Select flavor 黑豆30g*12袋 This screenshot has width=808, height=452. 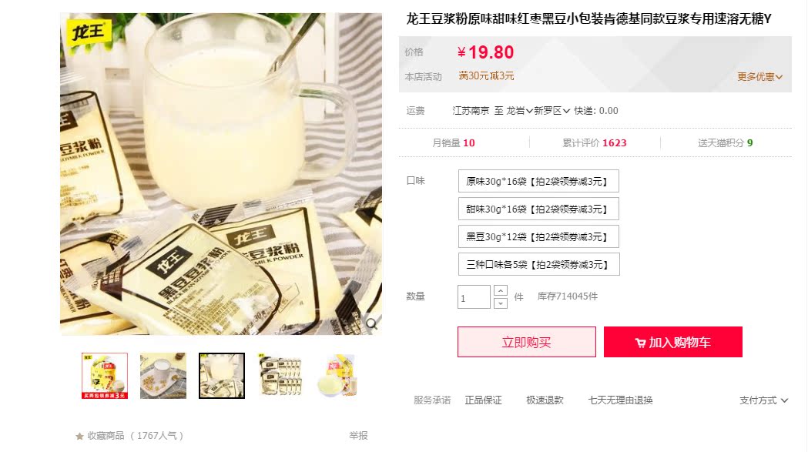pos(538,236)
